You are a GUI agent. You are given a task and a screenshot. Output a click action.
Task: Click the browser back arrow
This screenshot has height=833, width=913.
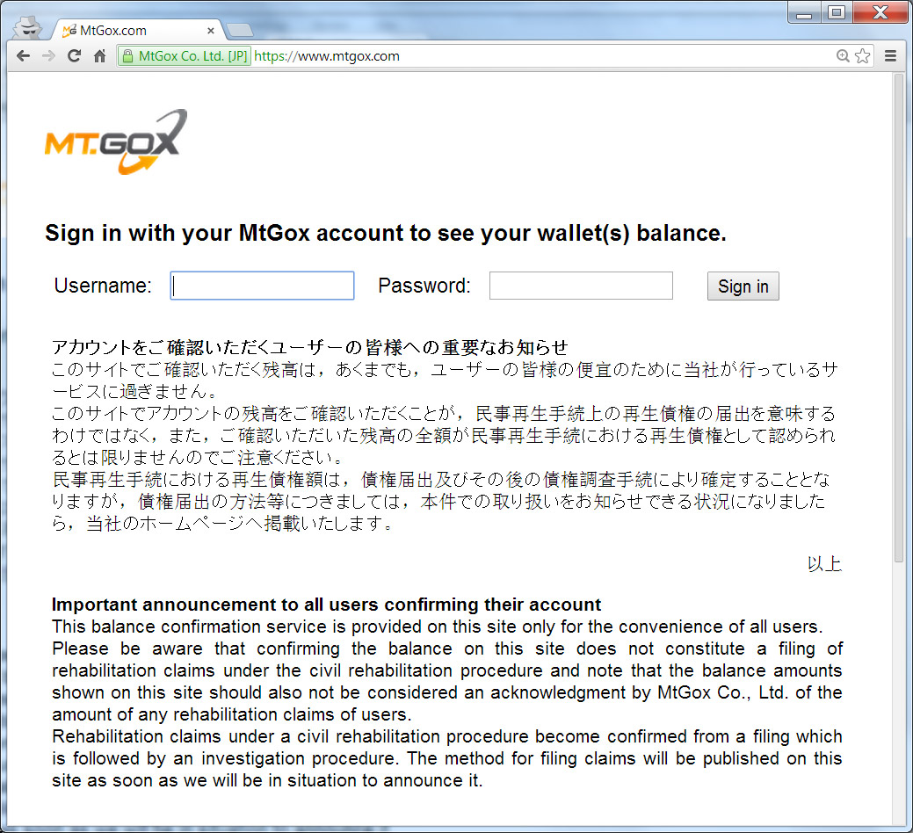pos(24,56)
